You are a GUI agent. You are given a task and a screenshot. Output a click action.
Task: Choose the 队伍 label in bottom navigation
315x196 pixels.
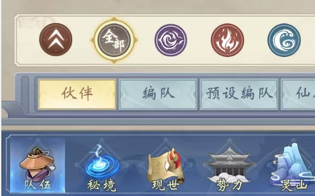coord(38,185)
